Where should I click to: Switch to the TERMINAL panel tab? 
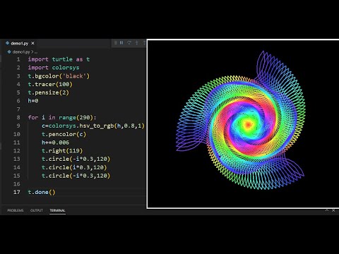(x=57, y=210)
